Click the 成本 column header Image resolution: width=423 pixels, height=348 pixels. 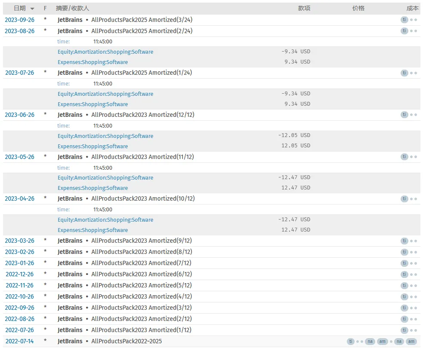tap(413, 8)
